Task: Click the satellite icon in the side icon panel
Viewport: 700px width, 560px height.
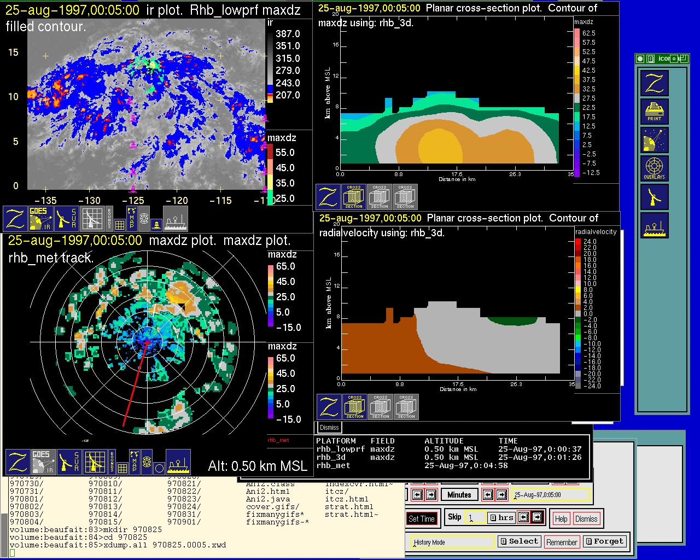Action: pos(655,140)
